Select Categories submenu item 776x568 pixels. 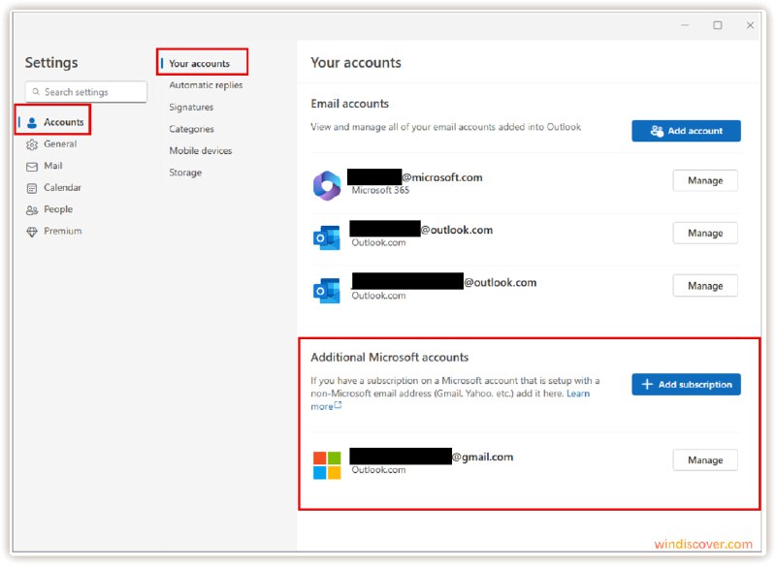tap(191, 129)
